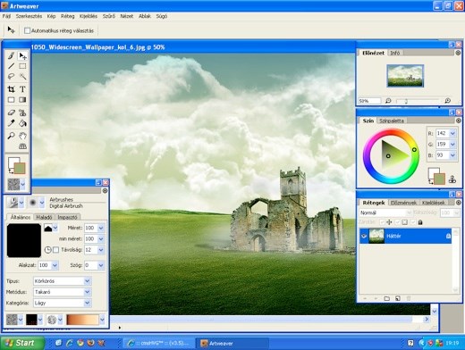The image size is (465, 350).
Task: Select the Hand pan tool
Action: 22,136
